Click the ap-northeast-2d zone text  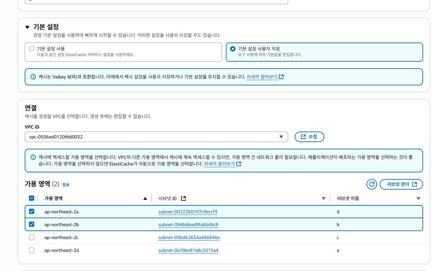(62, 250)
